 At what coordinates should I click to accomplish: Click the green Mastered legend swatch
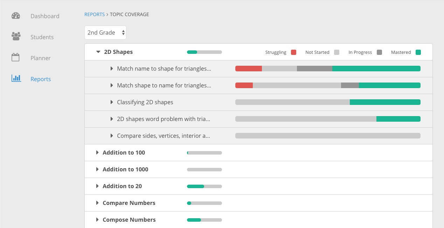tap(418, 52)
